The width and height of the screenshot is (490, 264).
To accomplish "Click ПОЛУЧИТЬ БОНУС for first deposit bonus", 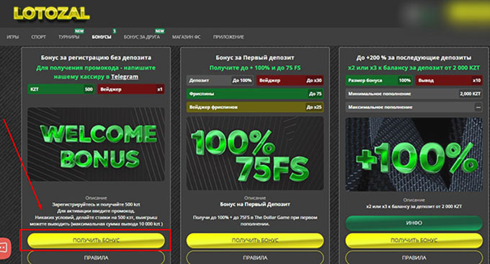I will pos(255,240).
